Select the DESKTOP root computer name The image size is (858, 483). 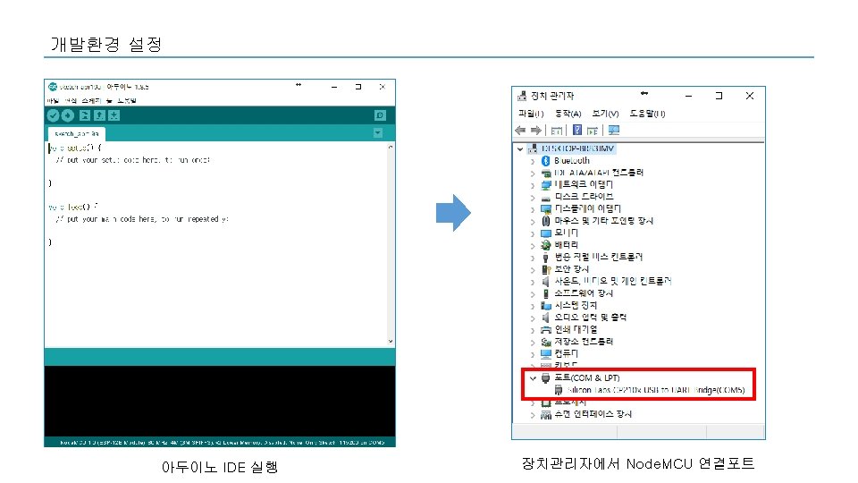(578, 148)
